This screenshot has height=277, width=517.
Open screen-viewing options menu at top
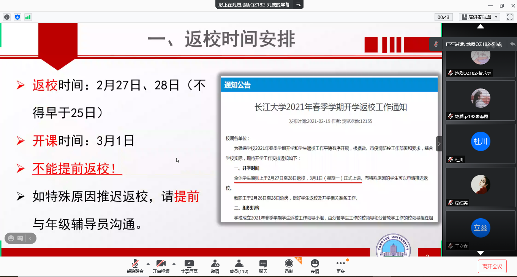pyautogui.click(x=298, y=5)
